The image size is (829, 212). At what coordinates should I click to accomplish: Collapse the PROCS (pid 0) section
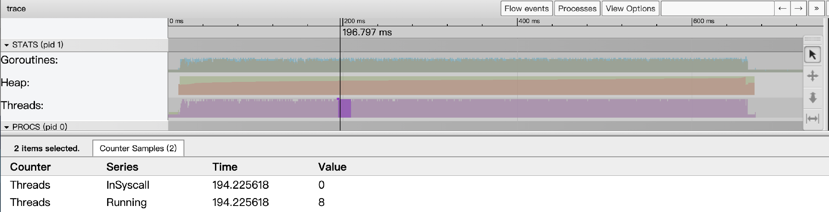point(6,127)
